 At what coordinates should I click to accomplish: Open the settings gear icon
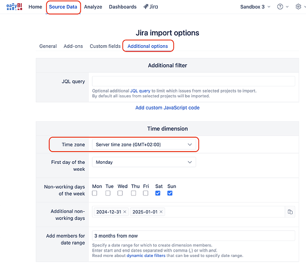coord(299,7)
